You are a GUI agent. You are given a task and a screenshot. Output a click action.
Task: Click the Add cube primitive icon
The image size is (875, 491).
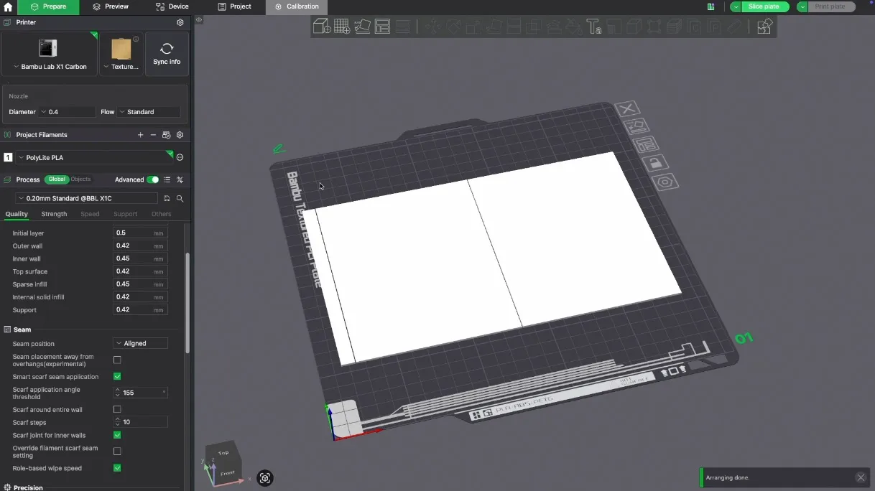[321, 27]
